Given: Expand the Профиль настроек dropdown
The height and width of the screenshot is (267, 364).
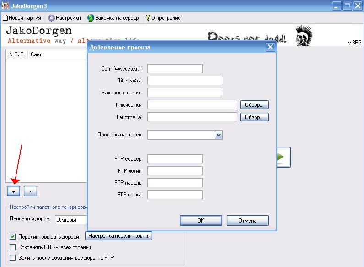Looking at the screenshot, I should click(218, 135).
